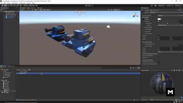Toggle Reflections checkbox
The width and height of the screenshot is (183, 103).
[158, 58]
